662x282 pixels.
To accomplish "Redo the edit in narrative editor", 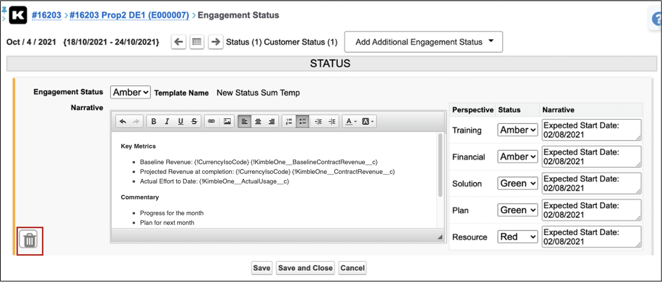I will click(136, 121).
